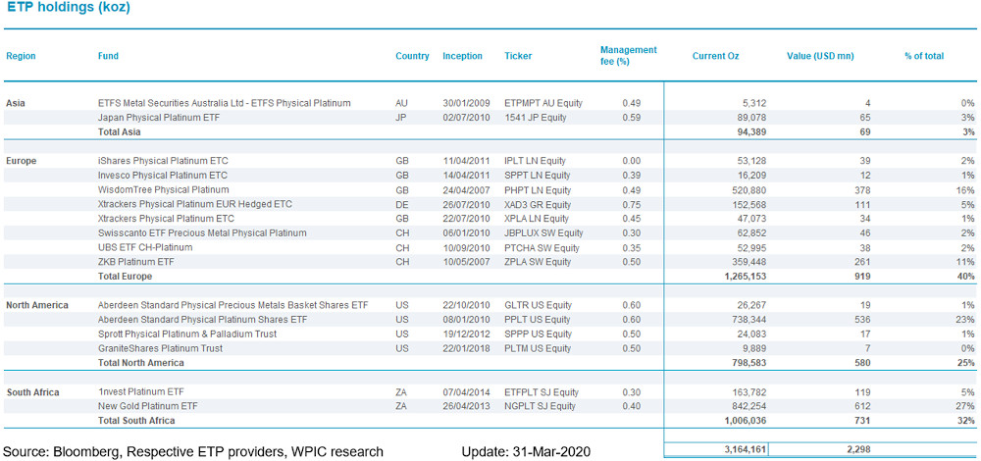This screenshot has width=981, height=461.
Task: Select 'Sprott Physical Platinum & Palladium Trust'
Action: point(187,334)
